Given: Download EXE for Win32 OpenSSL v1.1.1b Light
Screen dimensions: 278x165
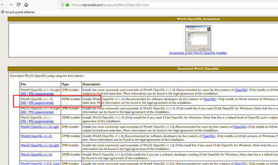Looking at the screenshot, I should [23, 112].
